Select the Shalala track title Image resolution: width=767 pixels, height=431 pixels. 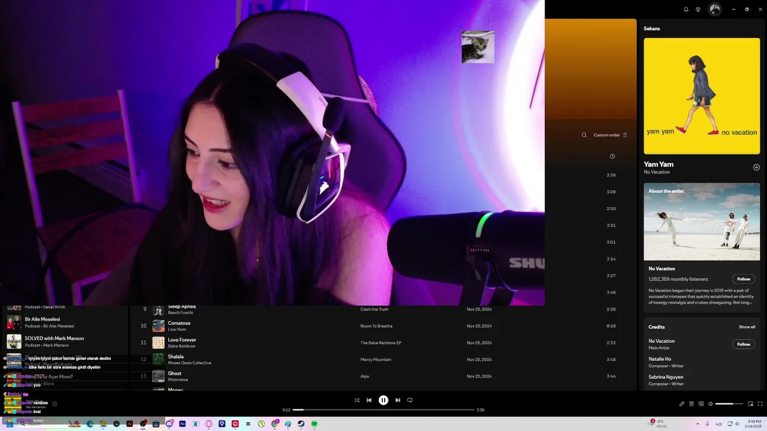pos(176,357)
